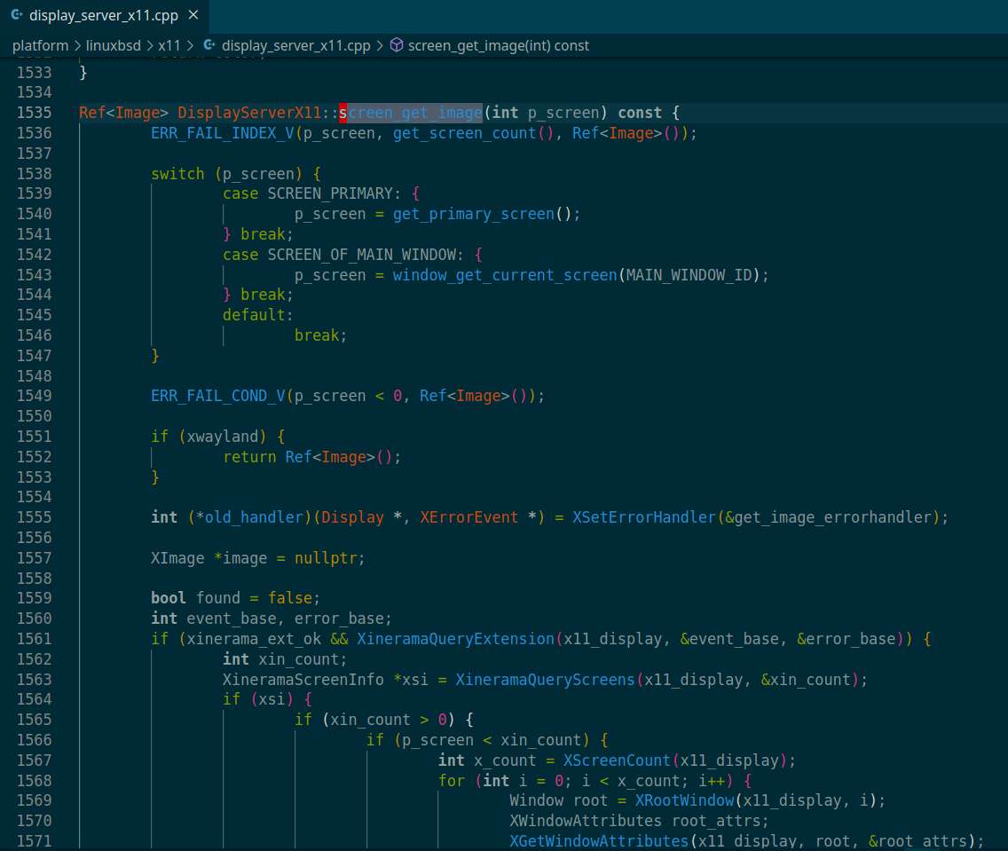The image size is (1008, 851).
Task: Click xwayland in the if condition
Action: (x=222, y=437)
